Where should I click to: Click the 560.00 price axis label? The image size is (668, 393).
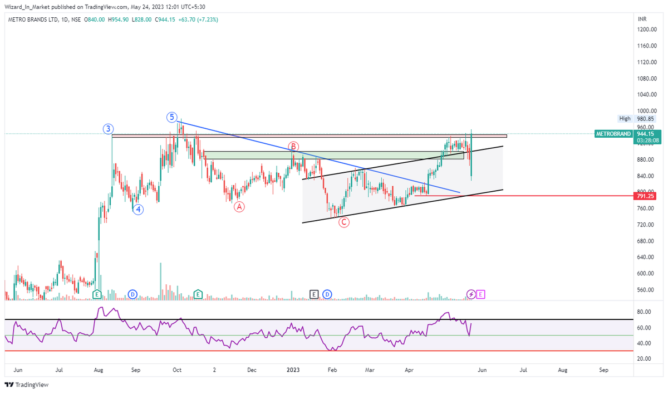tap(645, 290)
